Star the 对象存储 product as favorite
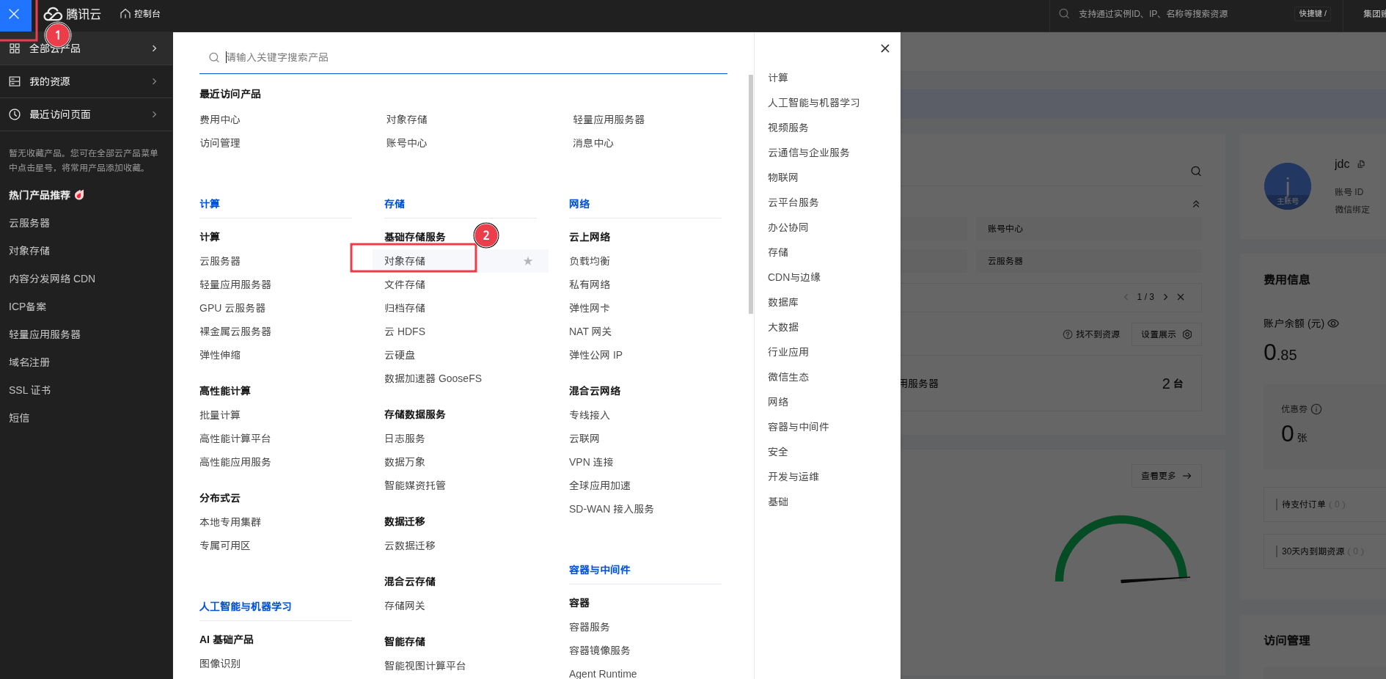The image size is (1386, 679). pos(527,261)
